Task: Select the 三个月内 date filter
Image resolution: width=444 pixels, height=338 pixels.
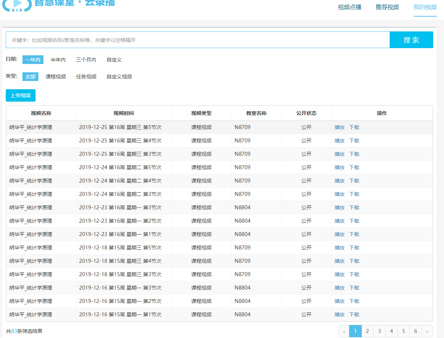Action: [86, 60]
